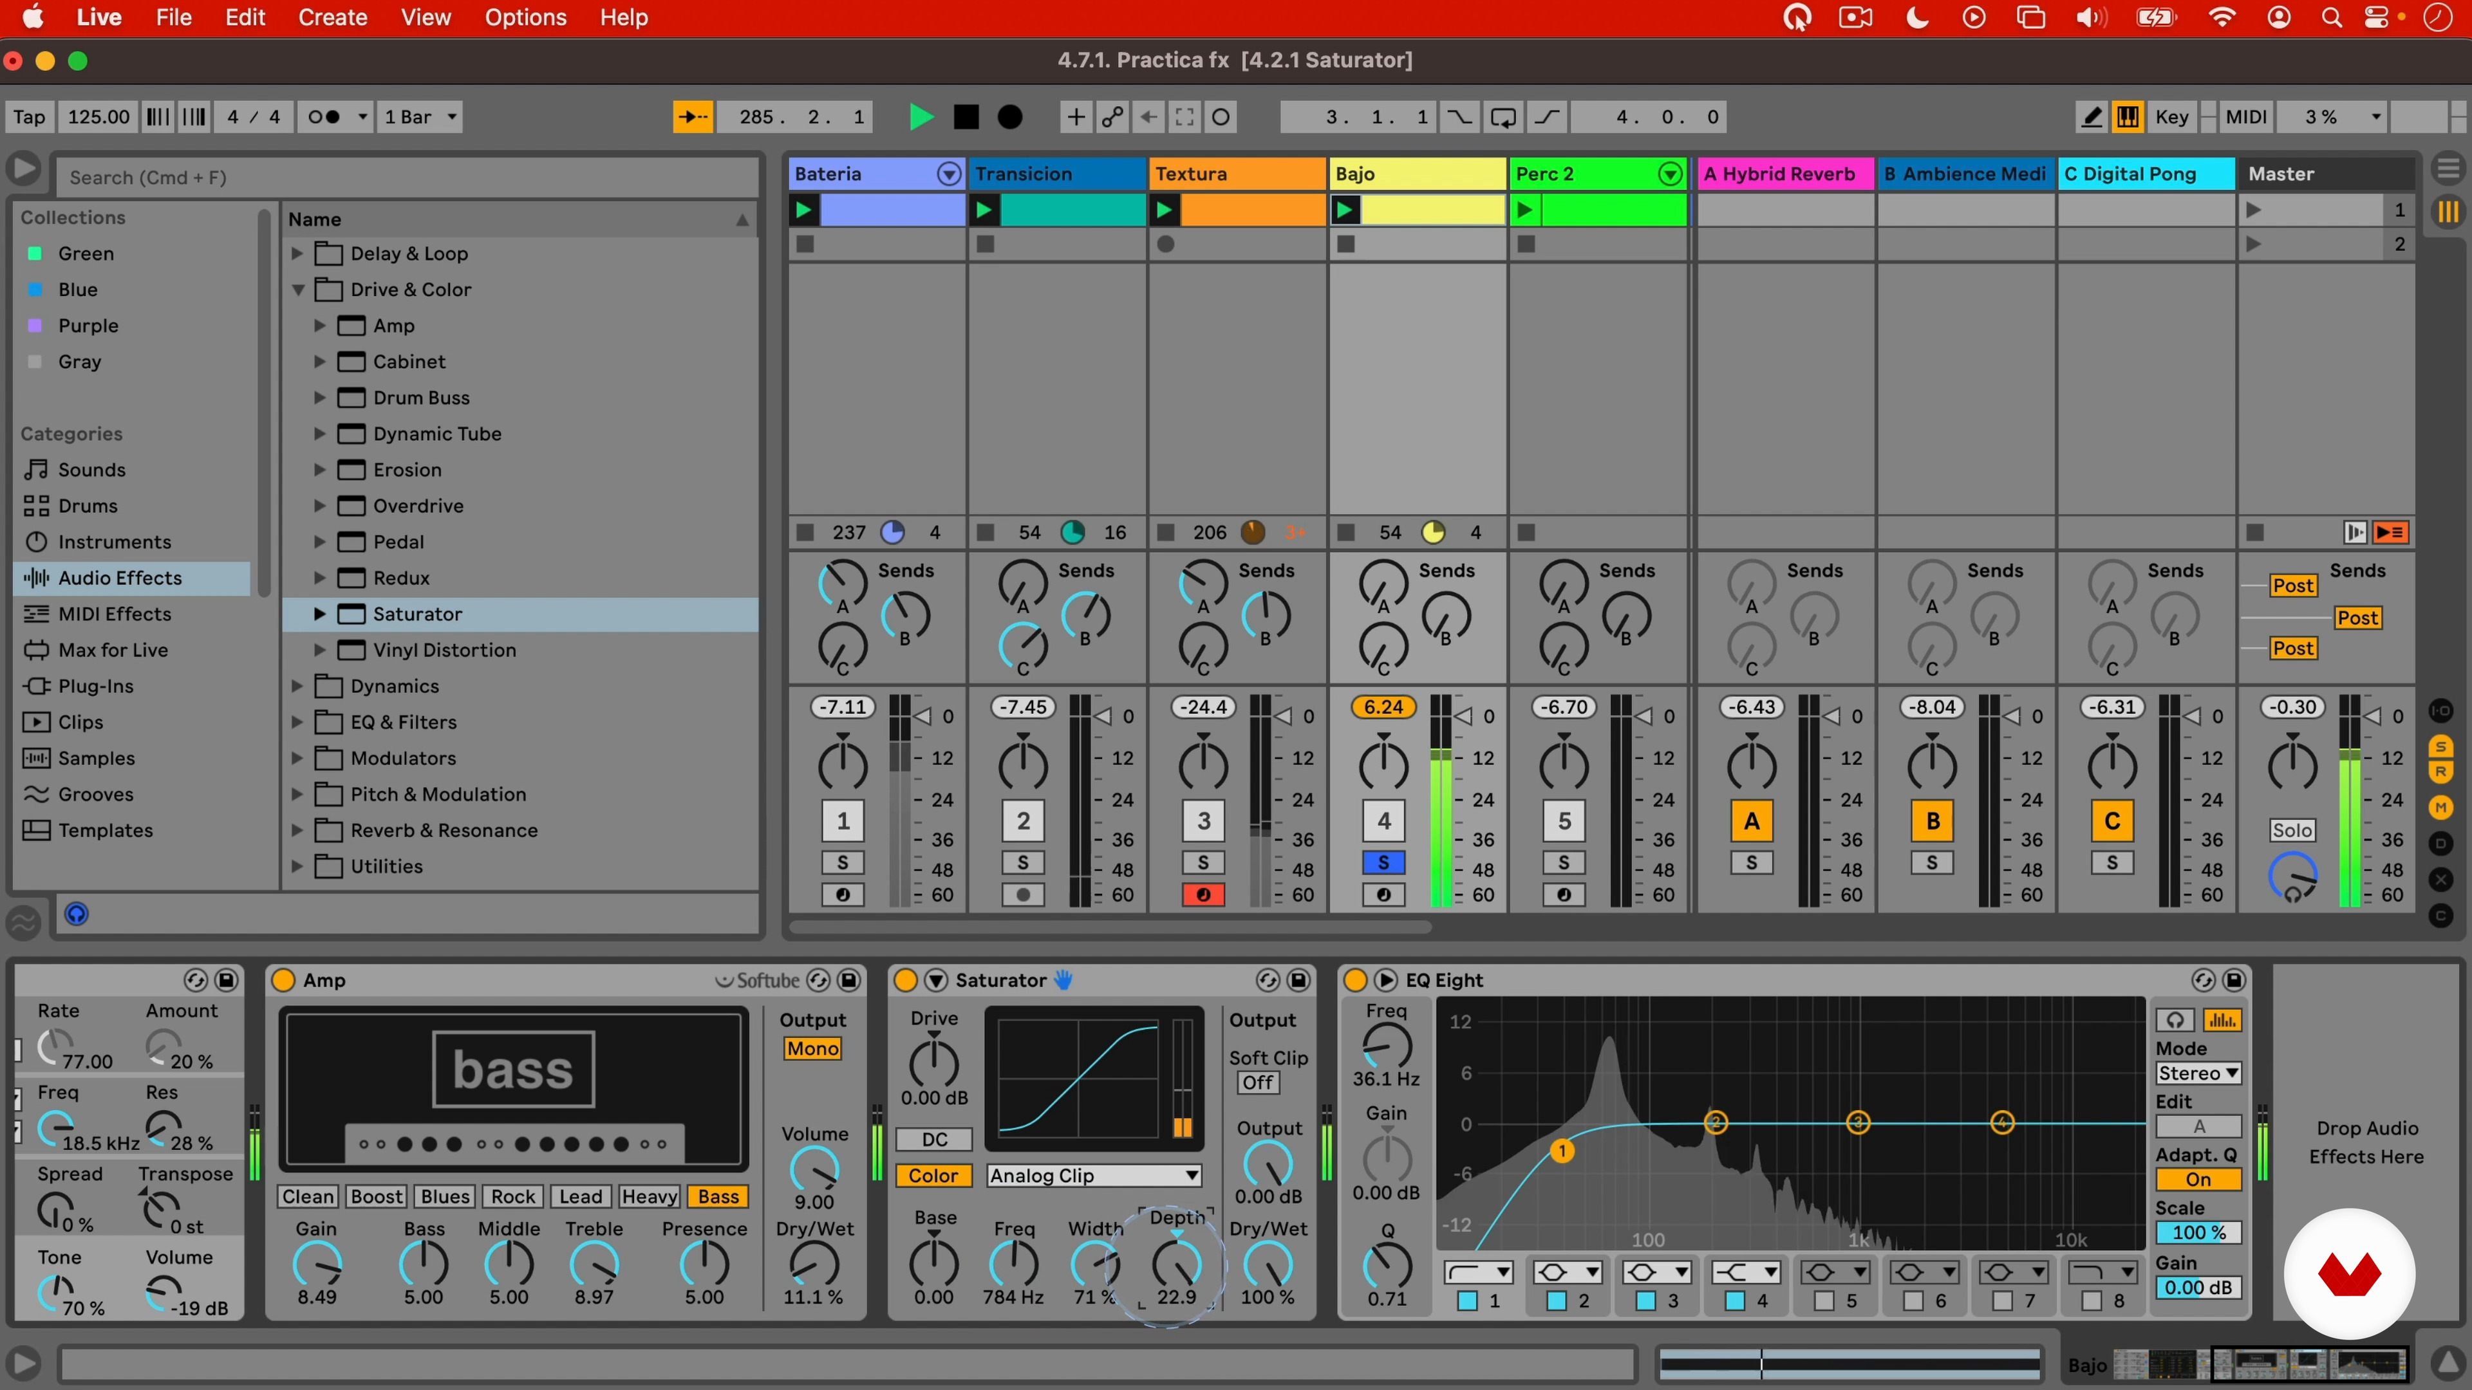This screenshot has width=2472, height=1390.
Task: Open the Saturator Analog Clip curve dropdown
Action: point(1094,1175)
